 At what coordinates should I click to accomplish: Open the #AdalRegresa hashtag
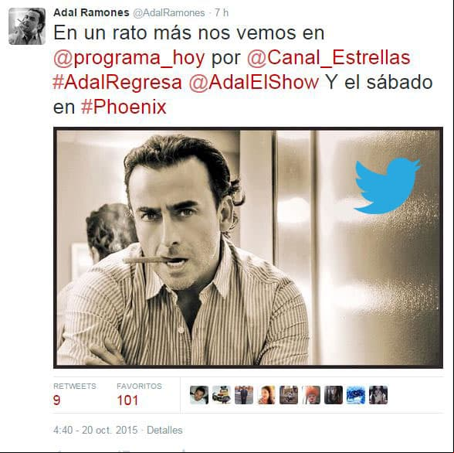[x=117, y=82]
